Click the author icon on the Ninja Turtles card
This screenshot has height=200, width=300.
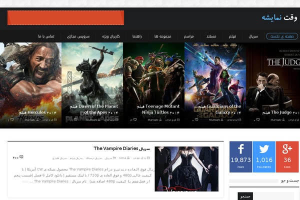pyautogui.click(x=160, y=120)
